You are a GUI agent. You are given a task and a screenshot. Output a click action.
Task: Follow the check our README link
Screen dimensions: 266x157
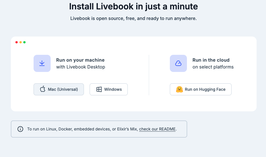[x=157, y=129]
